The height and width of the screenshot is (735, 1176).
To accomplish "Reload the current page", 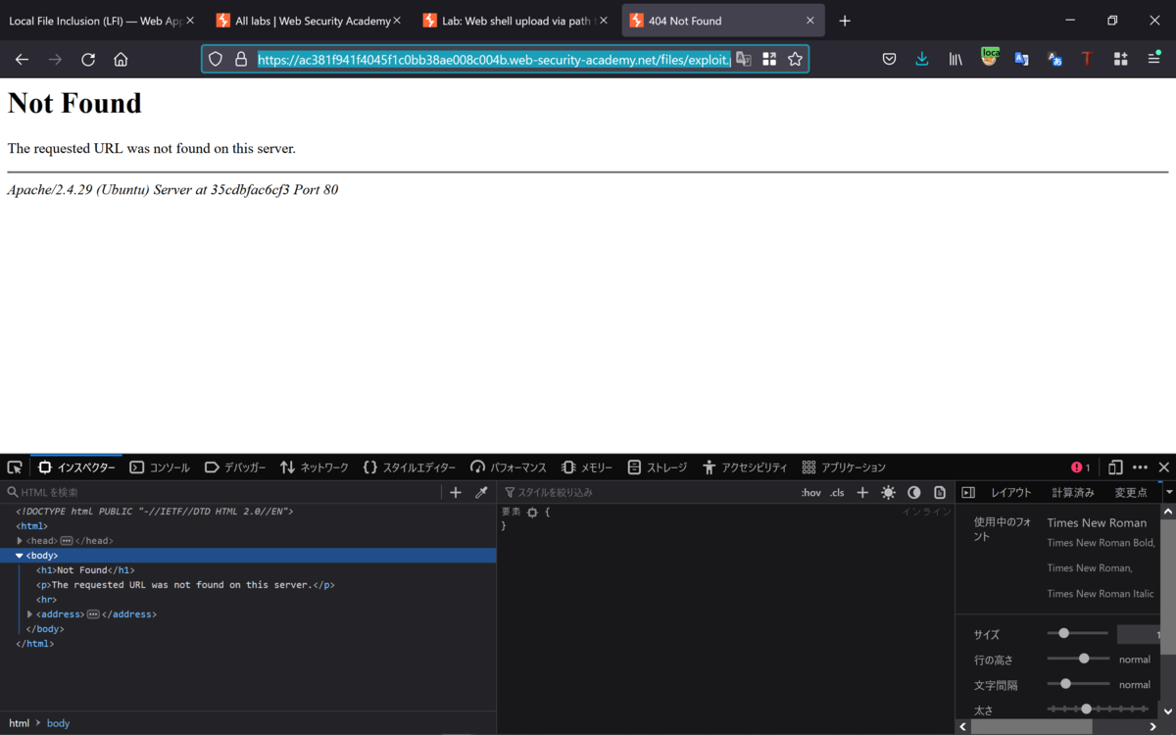I will tap(88, 60).
